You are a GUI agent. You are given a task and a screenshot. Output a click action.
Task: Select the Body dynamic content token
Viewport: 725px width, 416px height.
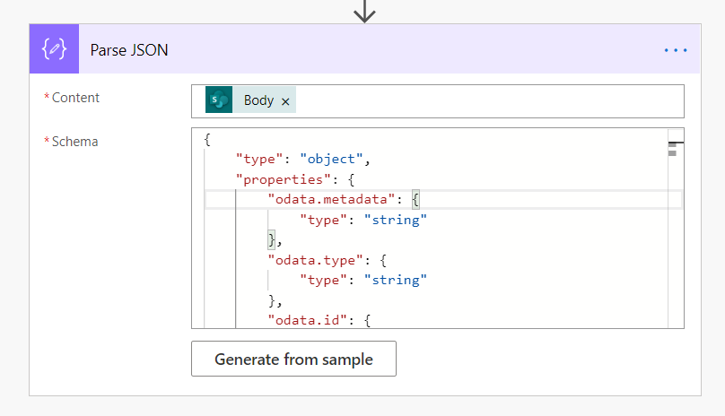(x=258, y=100)
